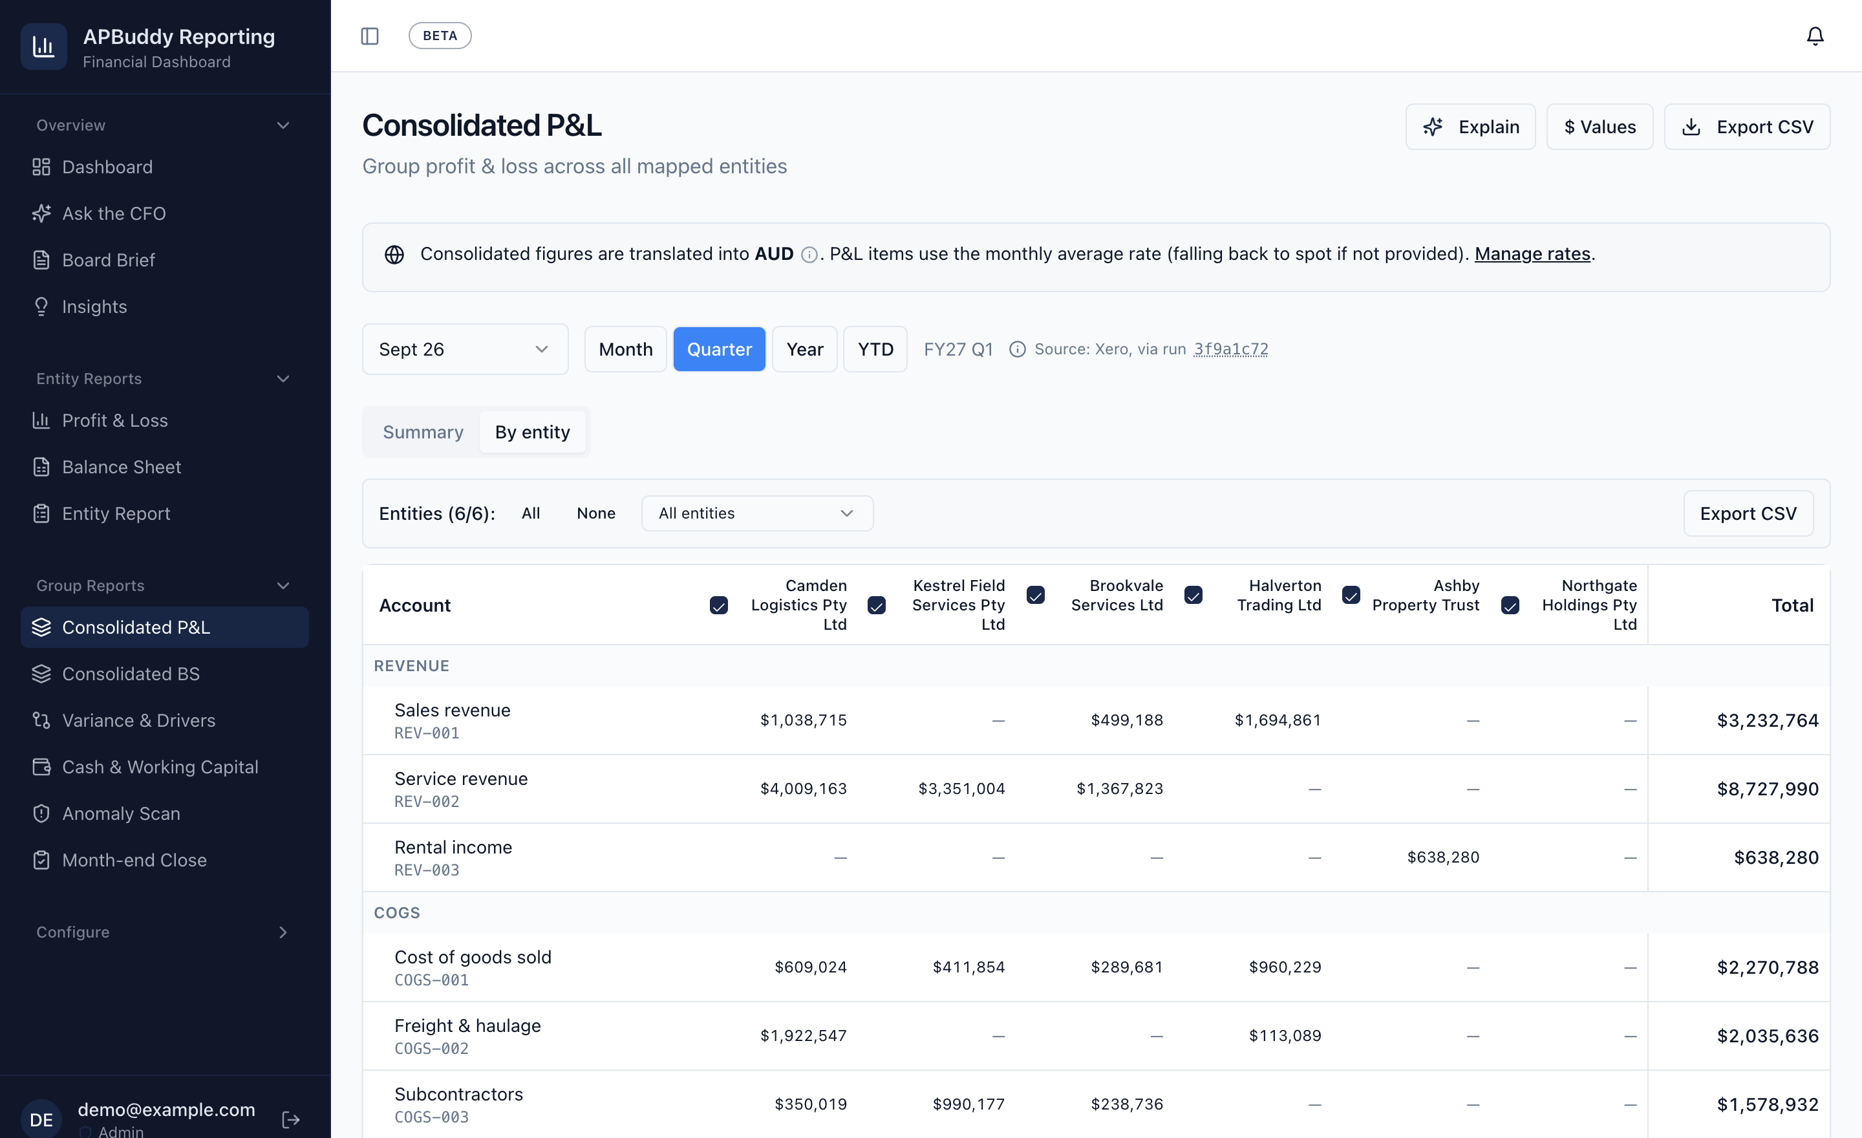The height and width of the screenshot is (1138, 1862).
Task: Click the Explain button
Action: tap(1470, 127)
